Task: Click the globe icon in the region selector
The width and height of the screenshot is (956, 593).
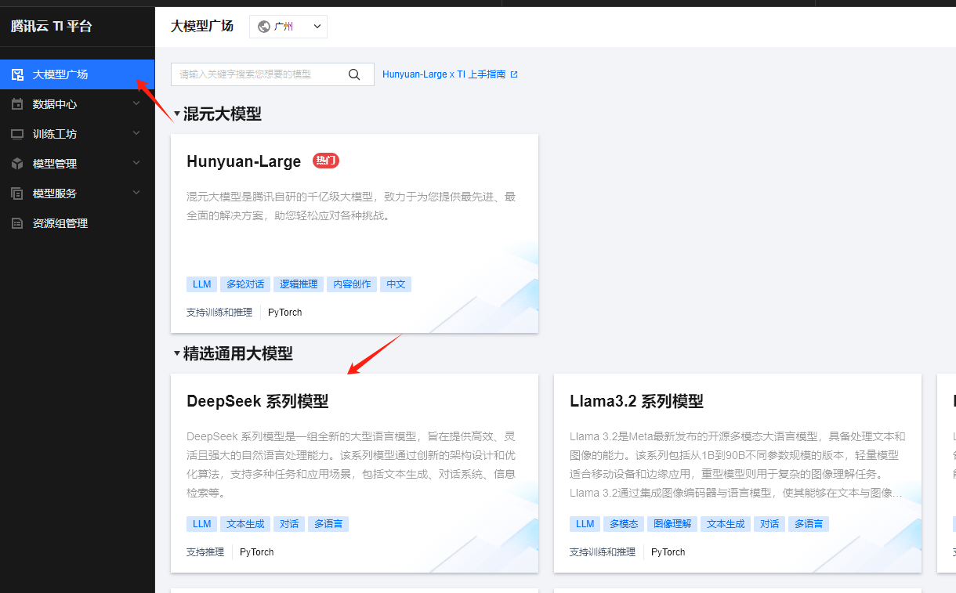Action: coord(263,26)
